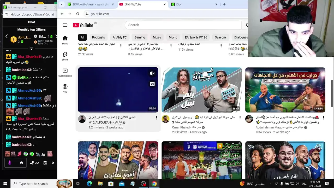Screen dimensions: 334x188
Task: Go back in Chrome browser
Action: coord(62,14)
